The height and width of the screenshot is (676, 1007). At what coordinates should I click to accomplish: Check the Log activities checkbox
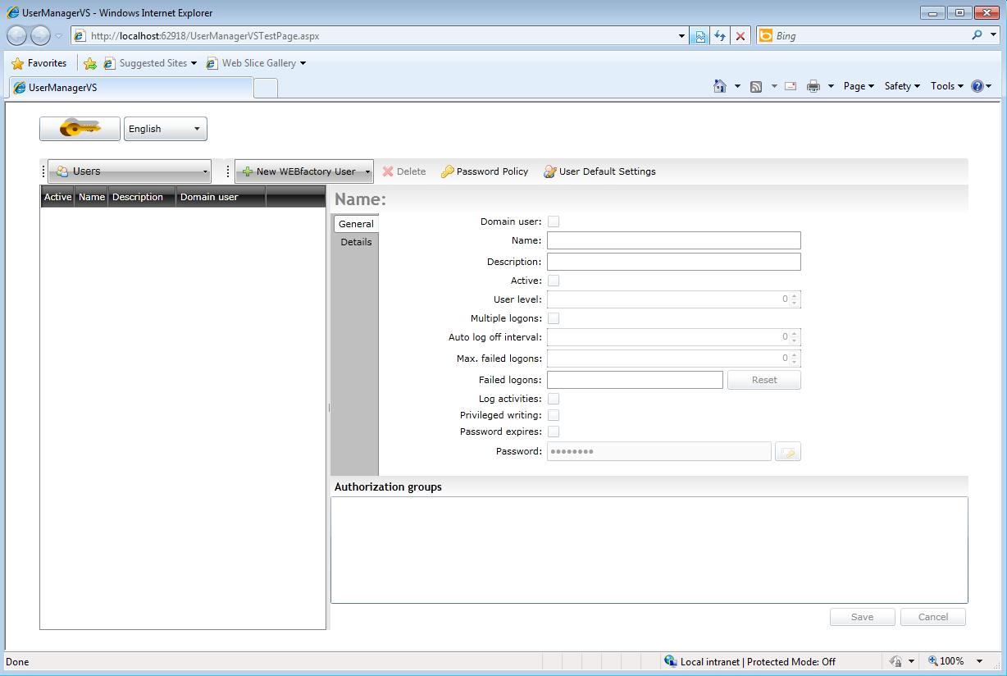[554, 399]
